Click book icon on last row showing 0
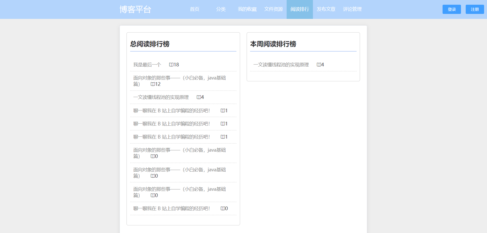This screenshot has width=487, height=233. [x=223, y=208]
